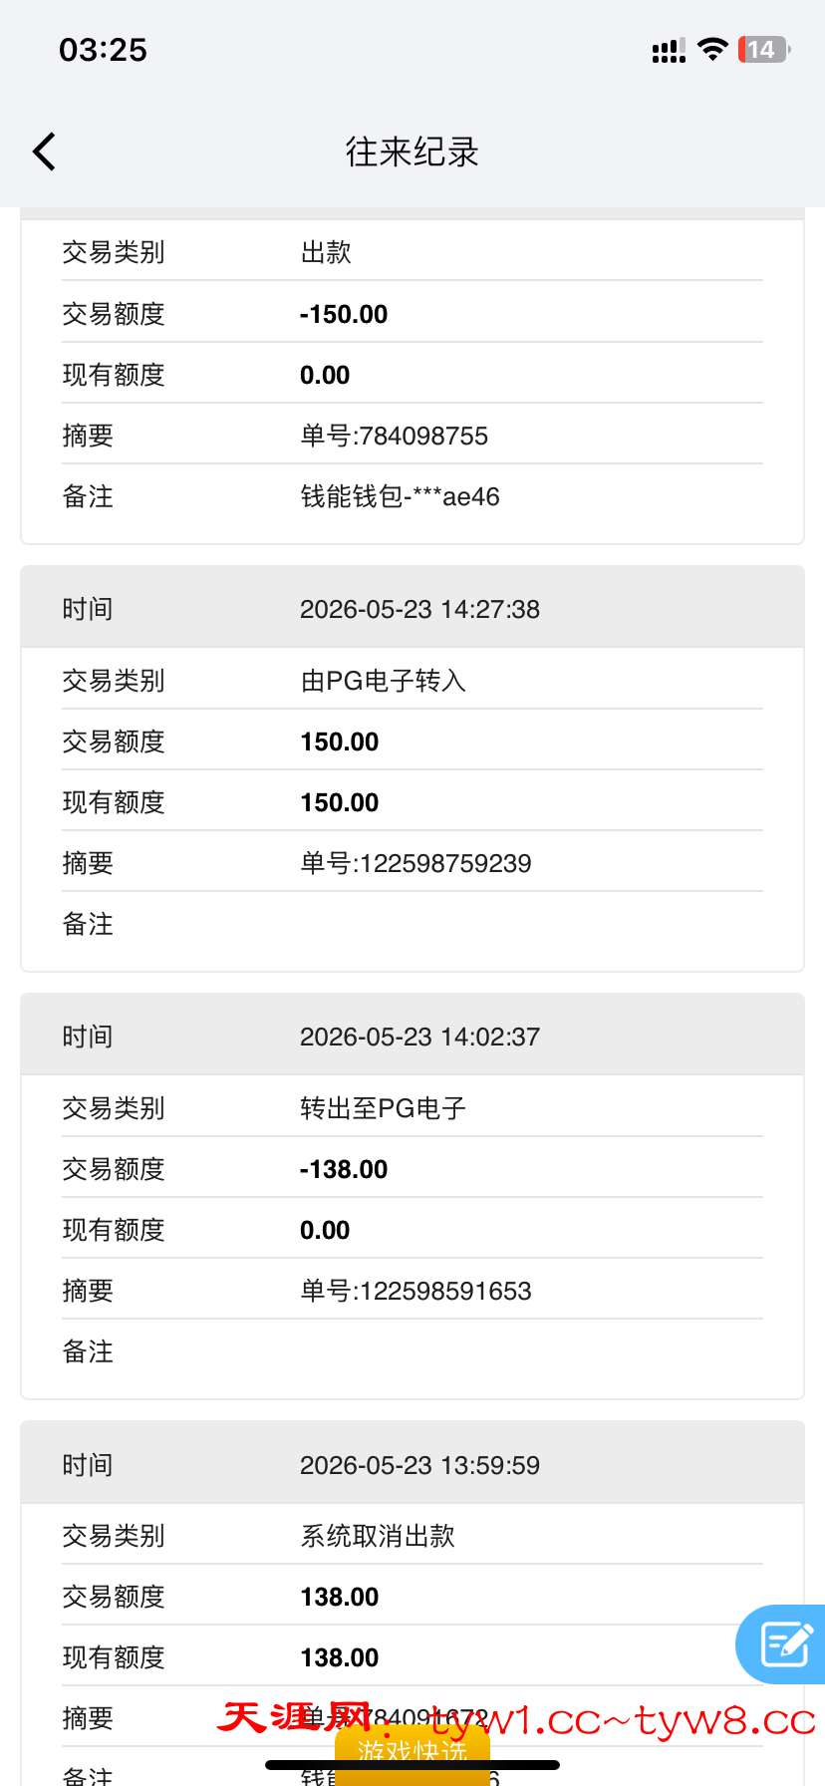Select order number 784098755
Viewport: 825px width, 1786px height.
tap(395, 436)
